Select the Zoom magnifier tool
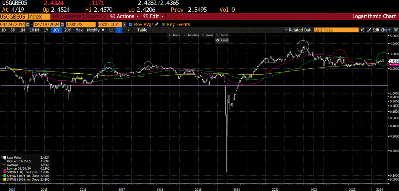 click(x=222, y=35)
